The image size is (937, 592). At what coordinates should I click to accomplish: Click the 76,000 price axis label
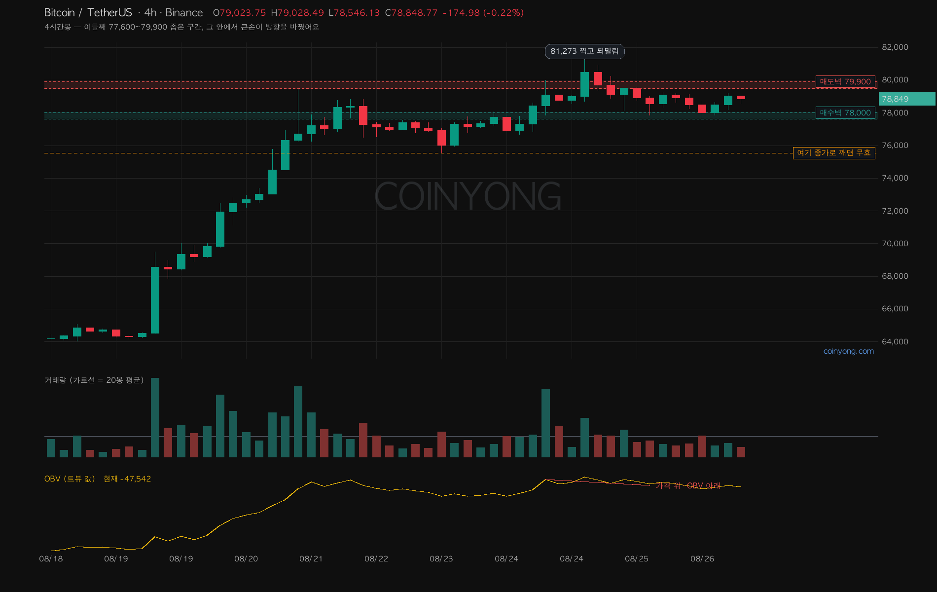click(895, 146)
